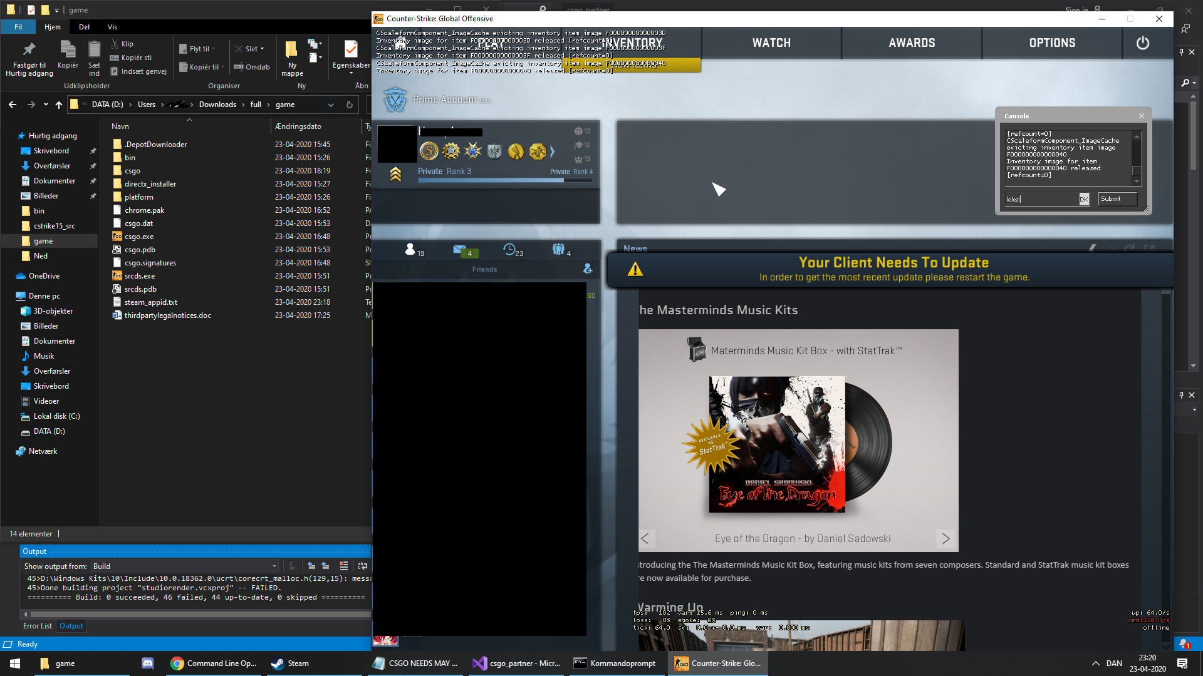Open the Kopiér til dropdown
This screenshot has height=676, width=1203.
pos(202,67)
